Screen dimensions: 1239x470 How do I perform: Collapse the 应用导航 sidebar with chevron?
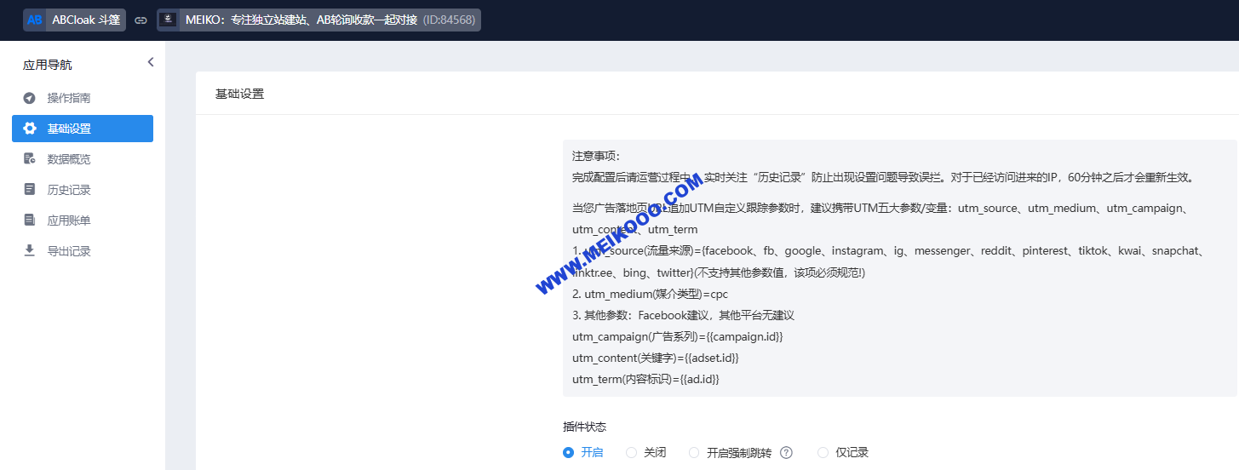[x=151, y=62]
